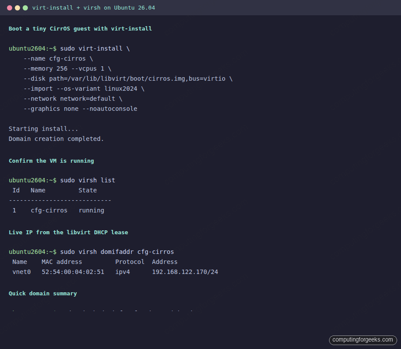Click the title 'virt-install + virsh on Ubuntu 26.04'
Viewport: 401px width, 349px height.
pyautogui.click(x=94, y=8)
